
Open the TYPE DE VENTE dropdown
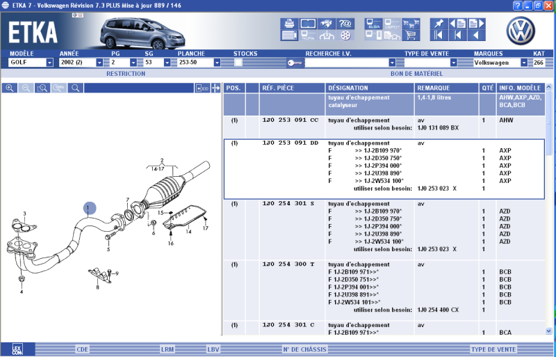(x=454, y=63)
